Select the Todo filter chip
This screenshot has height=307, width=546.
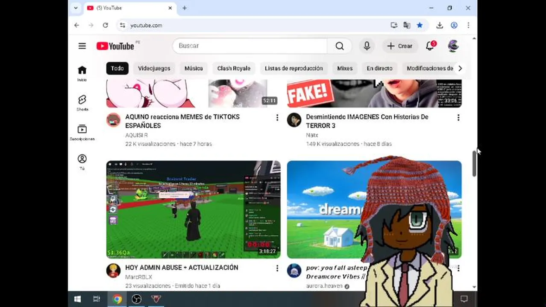point(117,68)
